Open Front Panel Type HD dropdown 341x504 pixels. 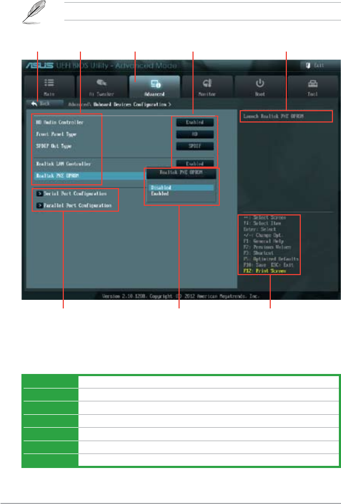click(195, 134)
